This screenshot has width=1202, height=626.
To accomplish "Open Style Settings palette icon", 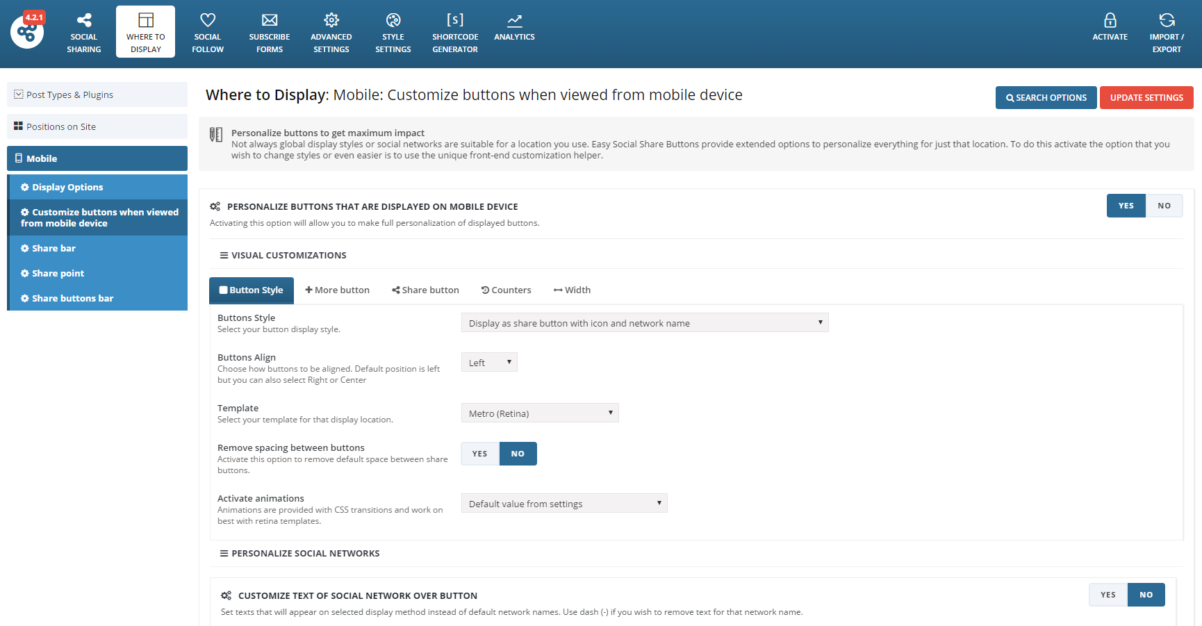I will point(393,21).
